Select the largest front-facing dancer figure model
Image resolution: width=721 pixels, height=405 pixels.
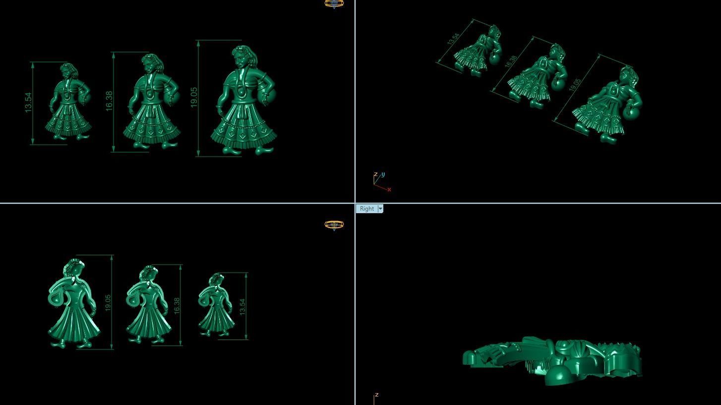(x=244, y=100)
